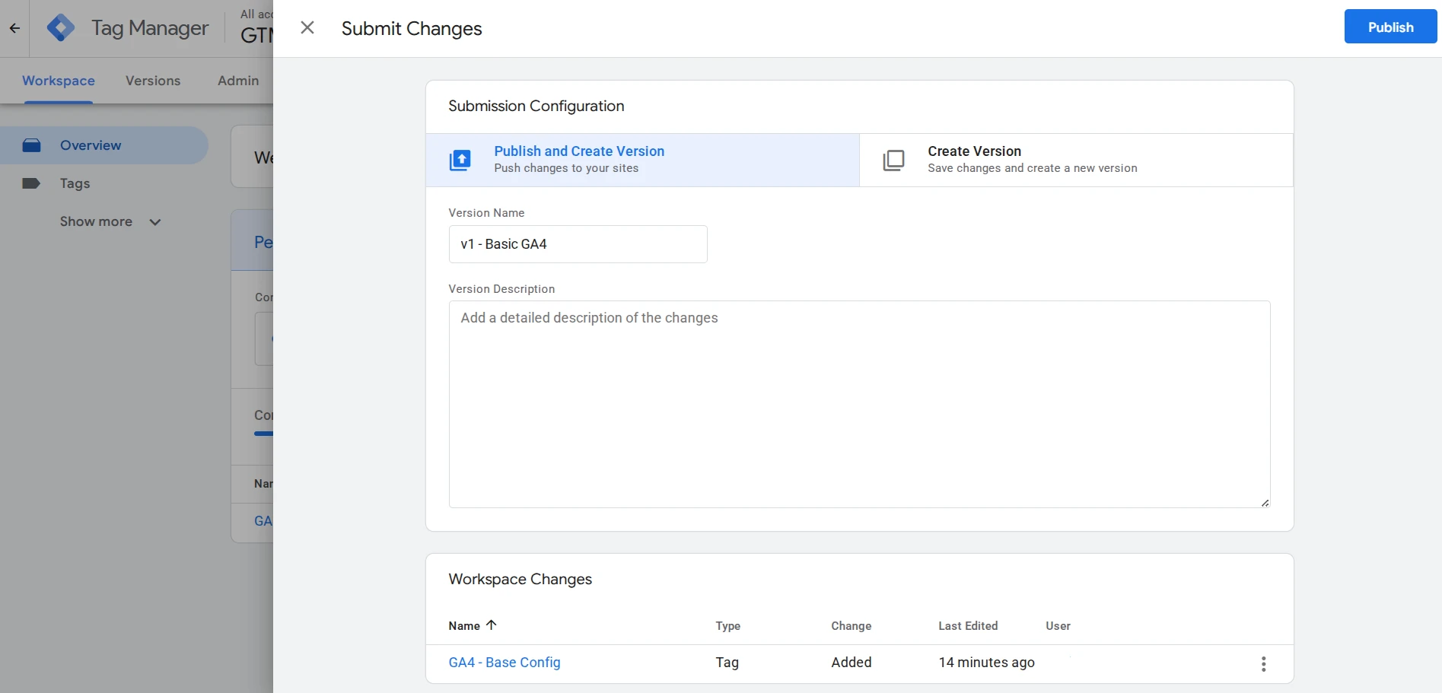This screenshot has height=693, width=1442.
Task: Open Overview in the sidebar
Action: 104,145
